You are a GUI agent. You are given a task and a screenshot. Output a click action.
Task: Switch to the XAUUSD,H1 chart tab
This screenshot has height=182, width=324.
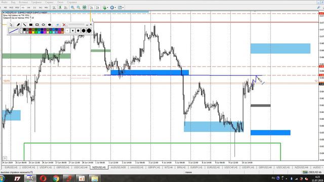(x=137, y=167)
